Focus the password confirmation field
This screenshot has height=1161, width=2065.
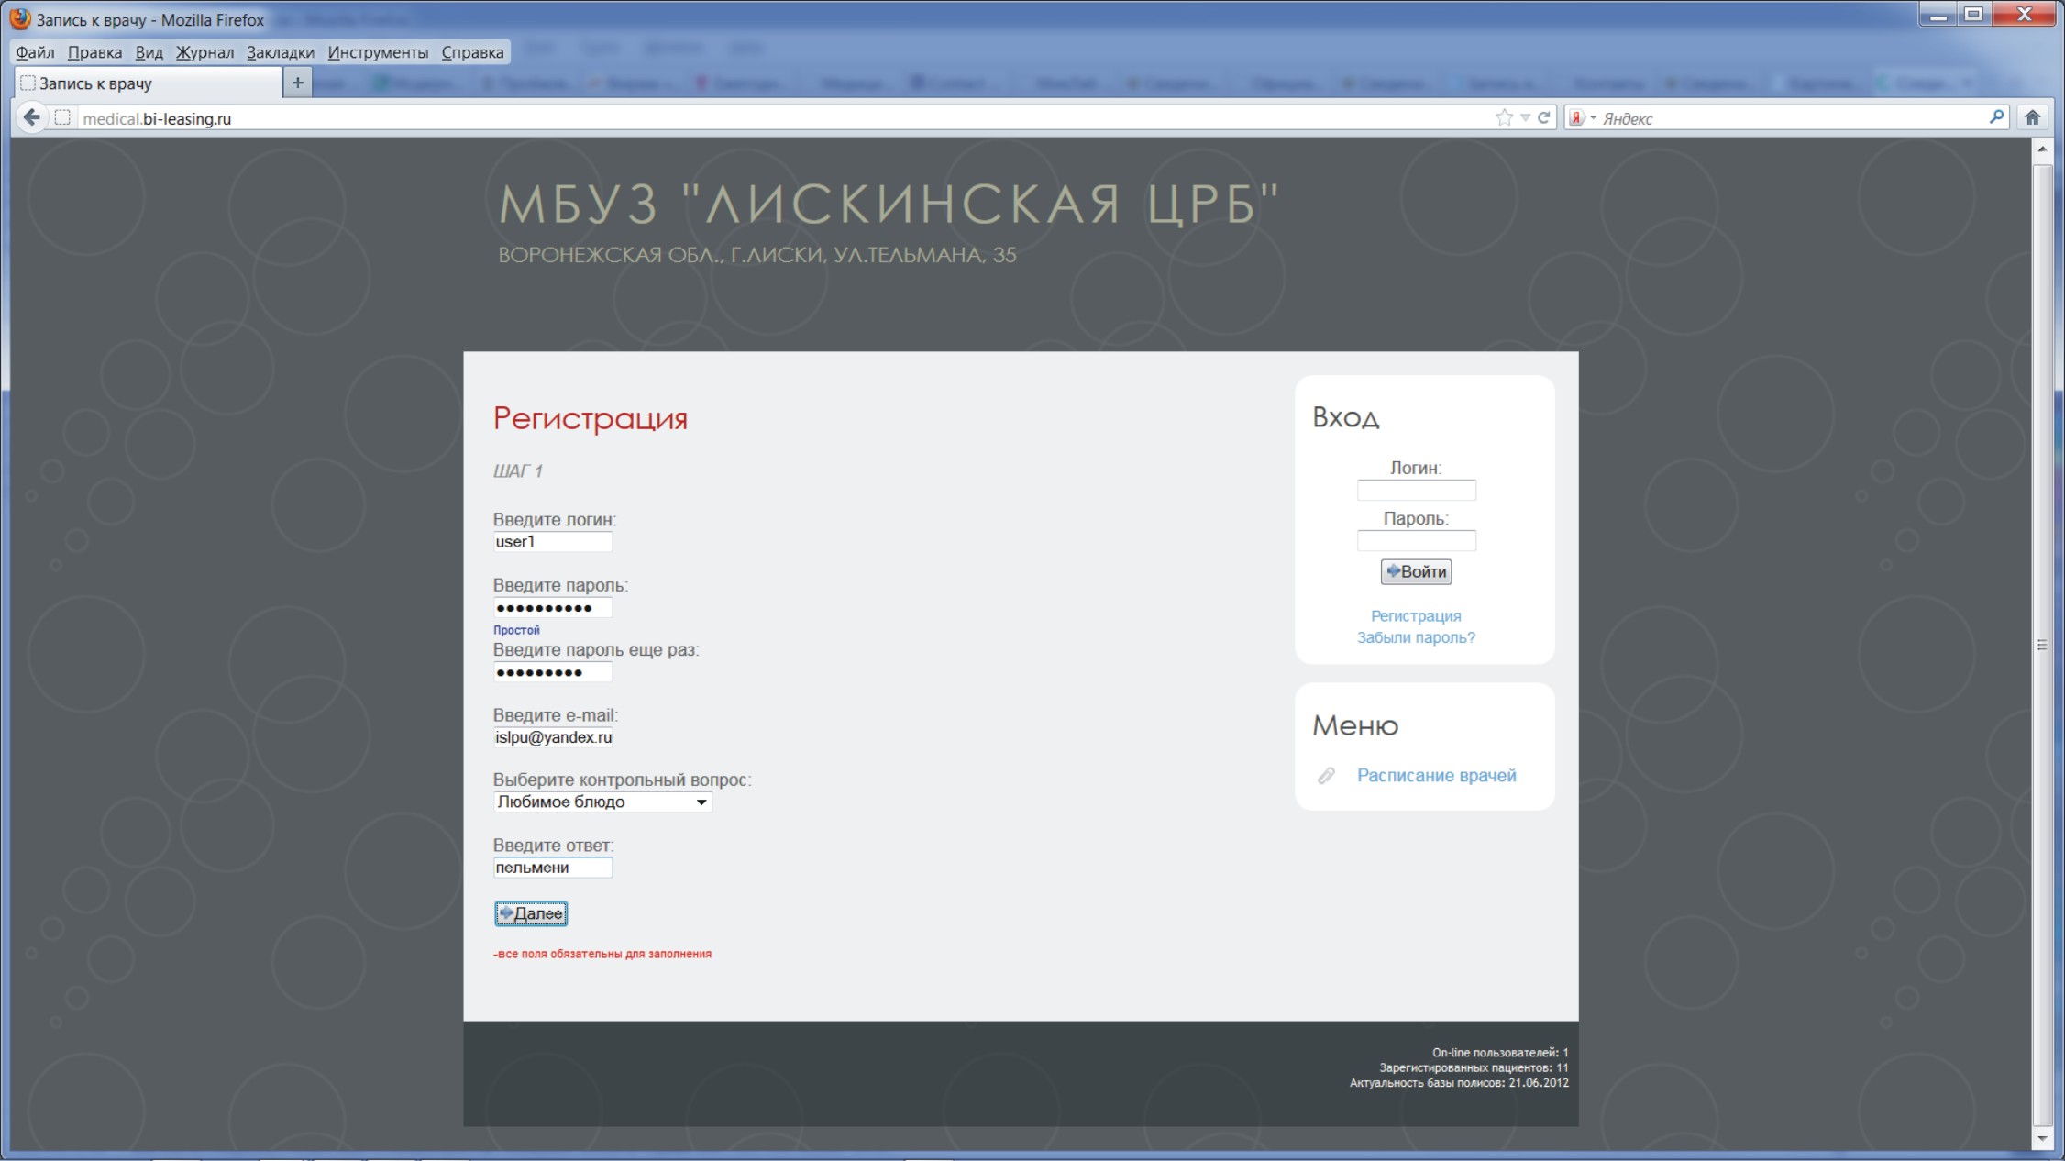click(553, 672)
